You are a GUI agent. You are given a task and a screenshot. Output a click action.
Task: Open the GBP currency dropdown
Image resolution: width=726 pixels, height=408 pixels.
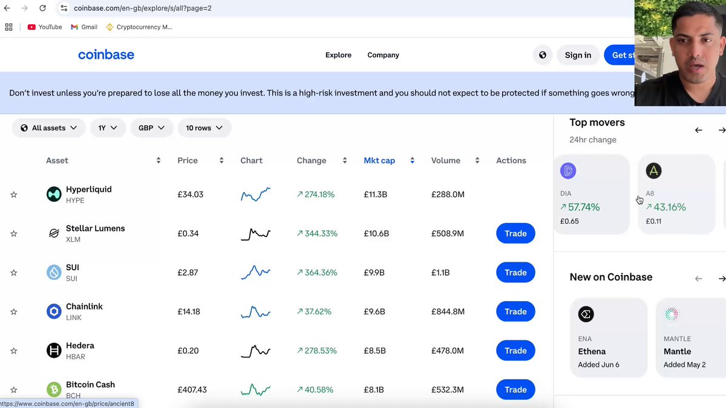click(x=152, y=128)
